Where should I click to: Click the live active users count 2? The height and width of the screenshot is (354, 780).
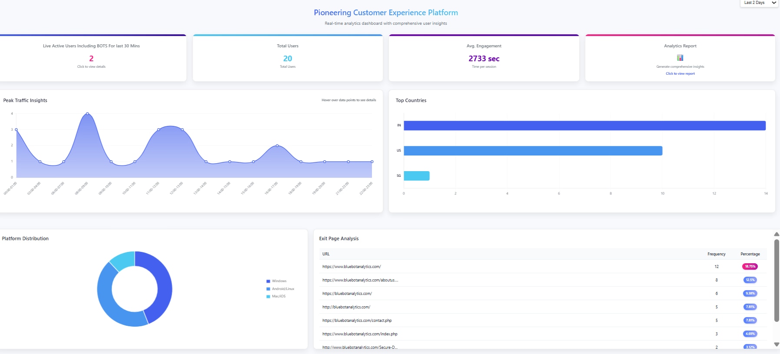click(91, 59)
